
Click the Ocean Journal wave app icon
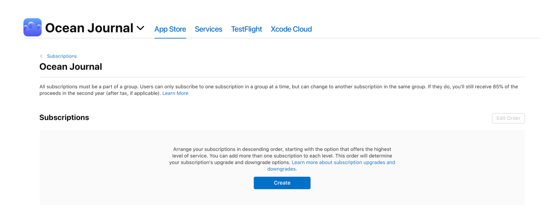pyautogui.click(x=33, y=27)
